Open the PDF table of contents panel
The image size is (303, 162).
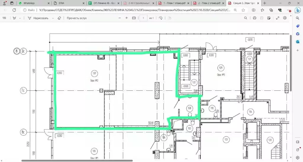(x=4, y=18)
